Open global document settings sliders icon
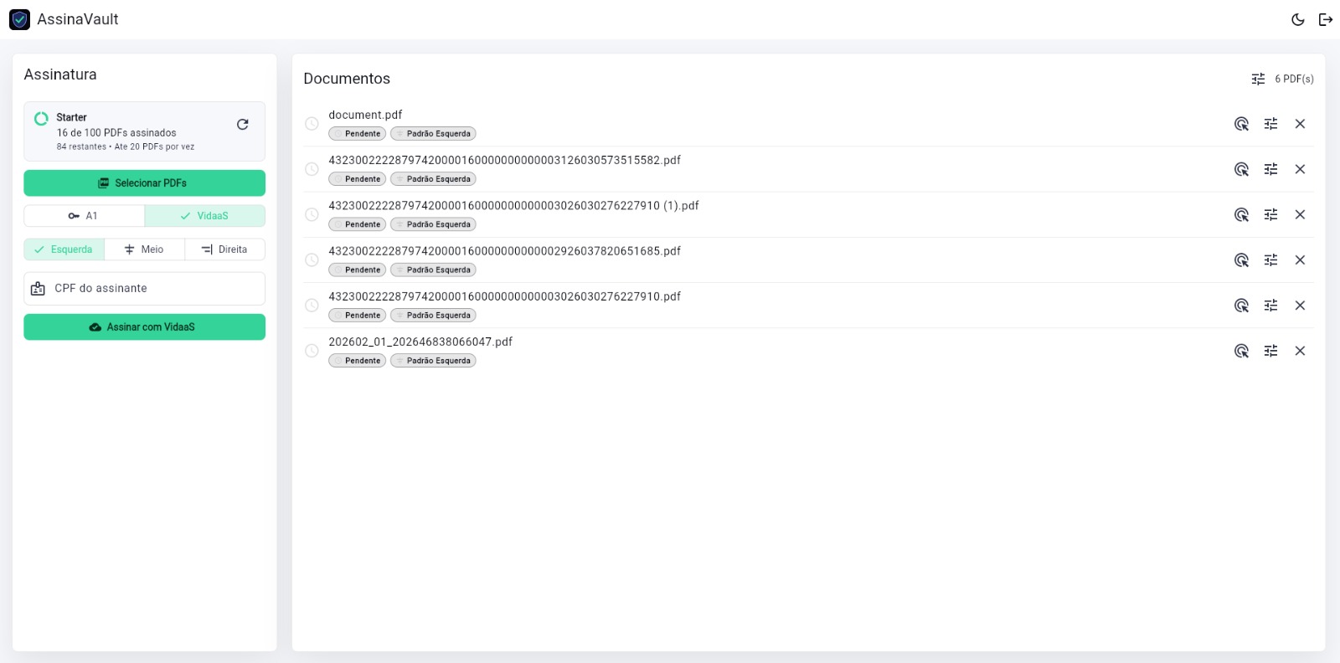Viewport: 1340px width, 663px height. tap(1259, 79)
